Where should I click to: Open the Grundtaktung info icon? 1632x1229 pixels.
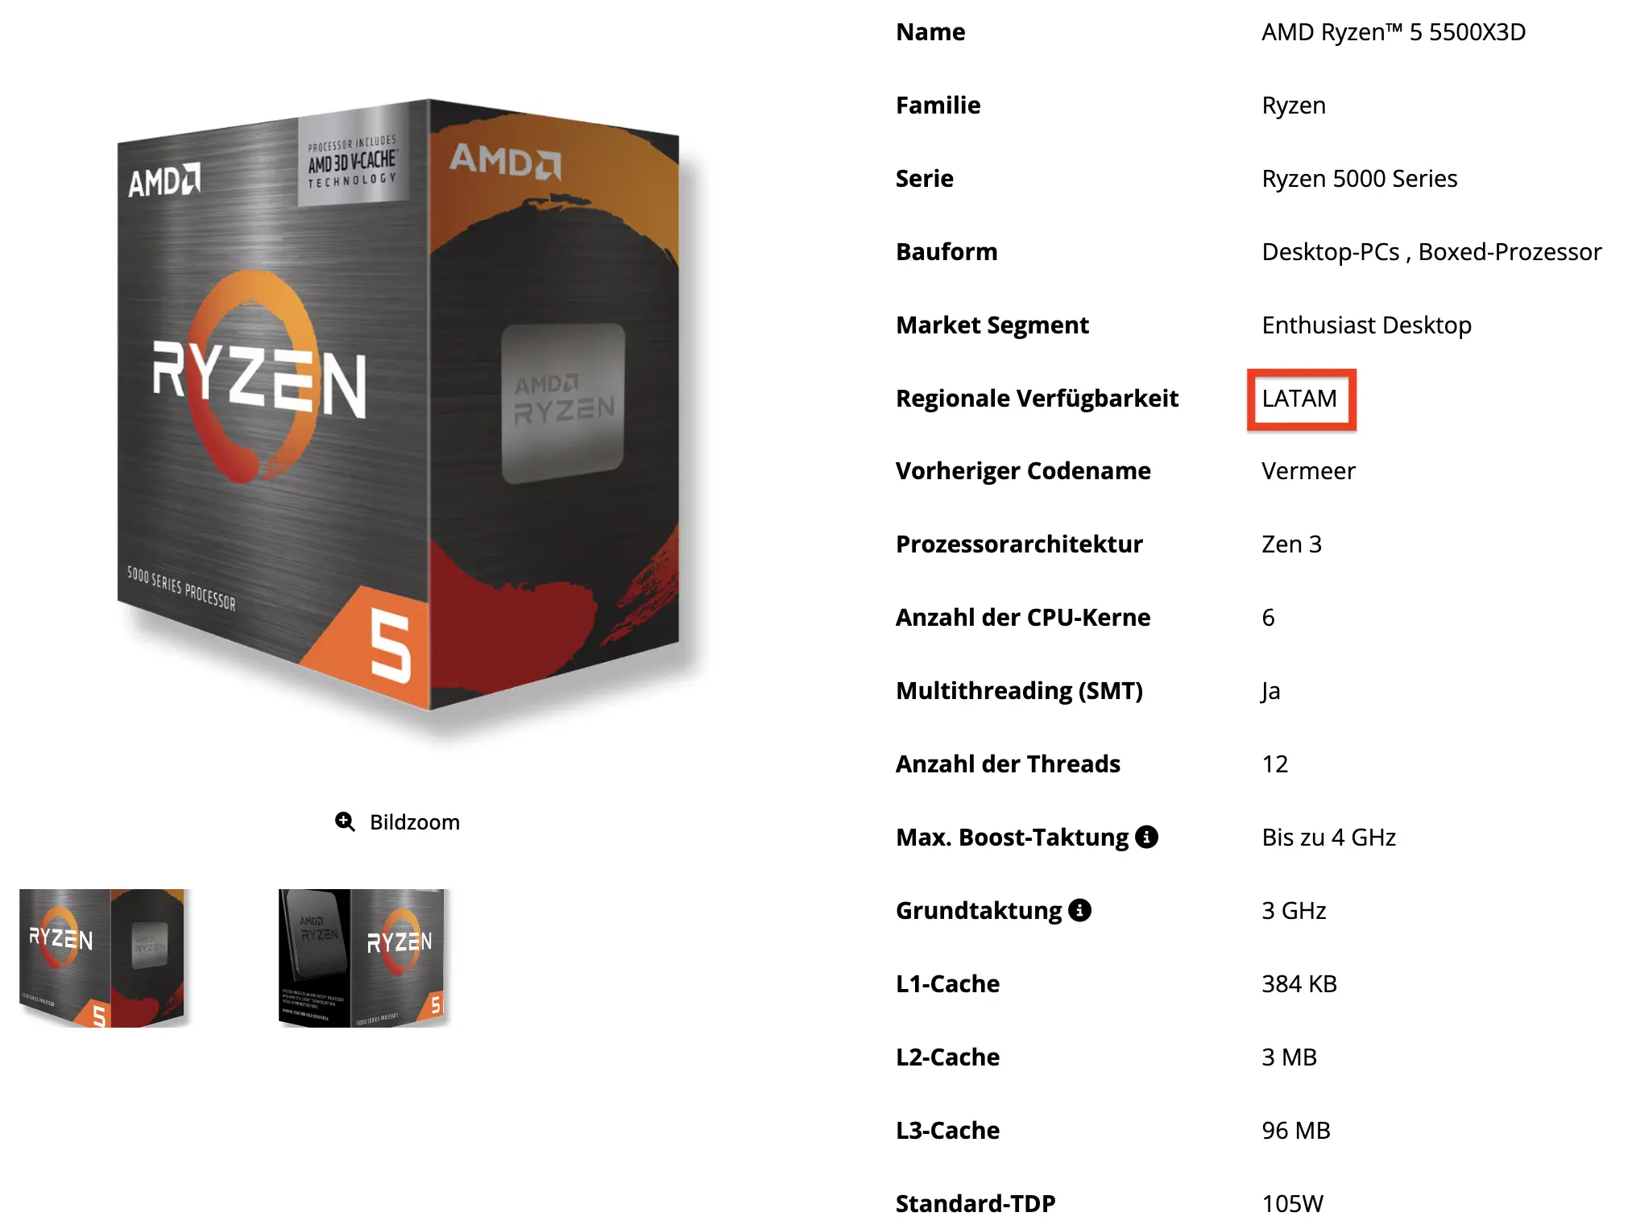coord(1079,910)
